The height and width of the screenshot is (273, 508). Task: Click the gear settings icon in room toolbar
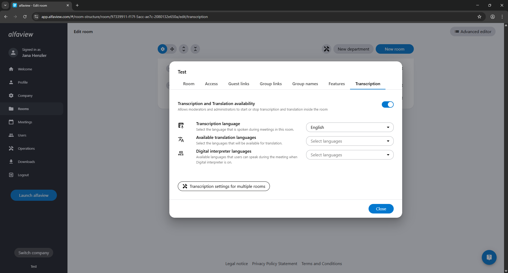(162, 49)
